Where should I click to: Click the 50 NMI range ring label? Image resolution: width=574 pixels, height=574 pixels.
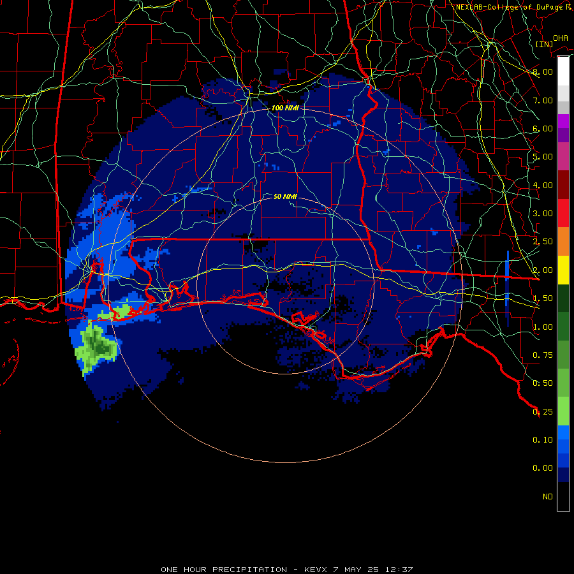click(285, 196)
